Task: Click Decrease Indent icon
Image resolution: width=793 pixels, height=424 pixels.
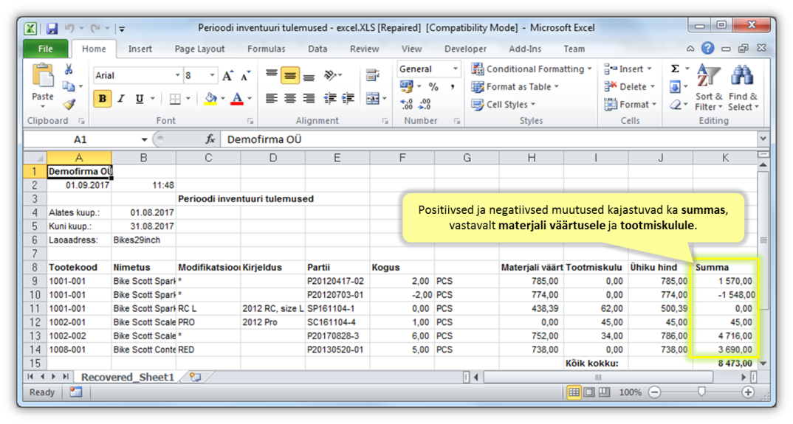Action: click(330, 99)
